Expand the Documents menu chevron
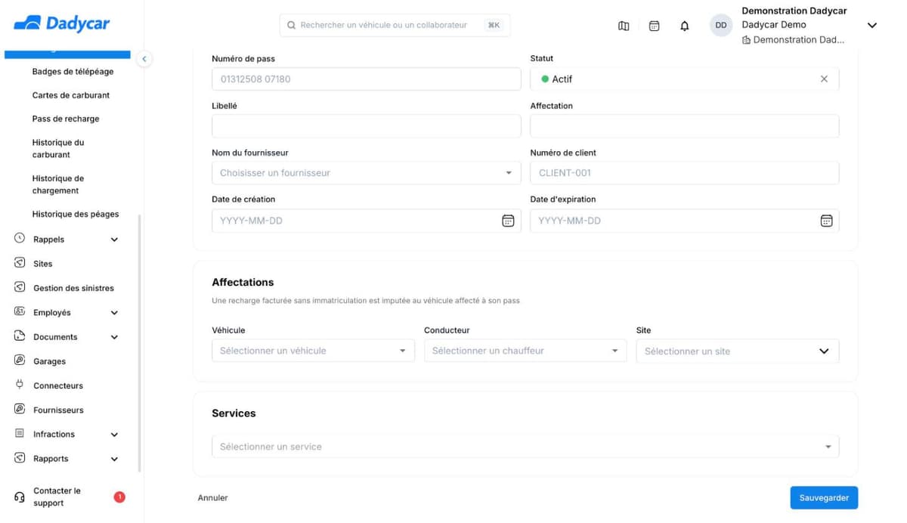 point(114,337)
